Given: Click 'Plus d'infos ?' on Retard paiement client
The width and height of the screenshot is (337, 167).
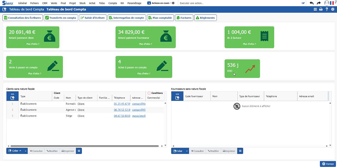Looking at the screenshot, I should click(33, 44).
